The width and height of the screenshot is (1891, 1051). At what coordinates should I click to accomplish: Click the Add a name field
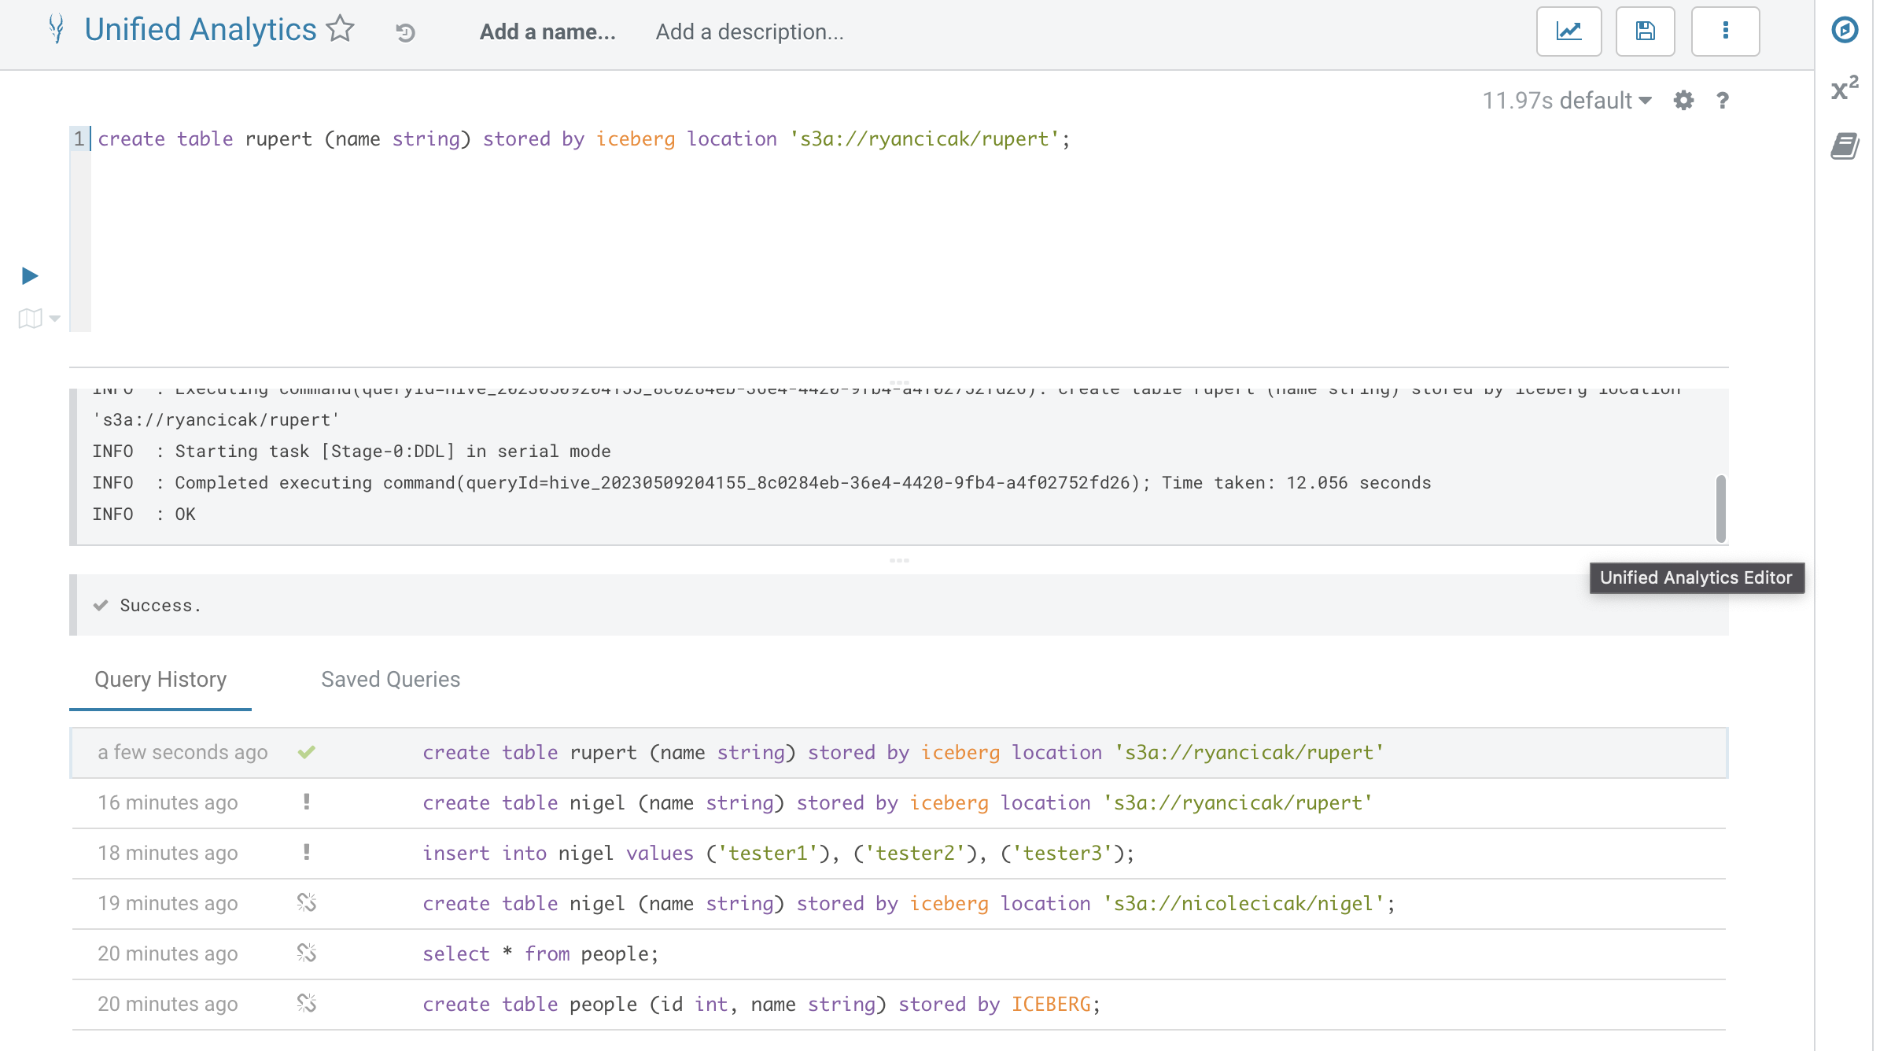click(547, 31)
